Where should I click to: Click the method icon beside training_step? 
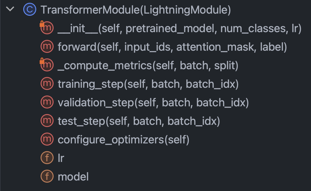46,84
